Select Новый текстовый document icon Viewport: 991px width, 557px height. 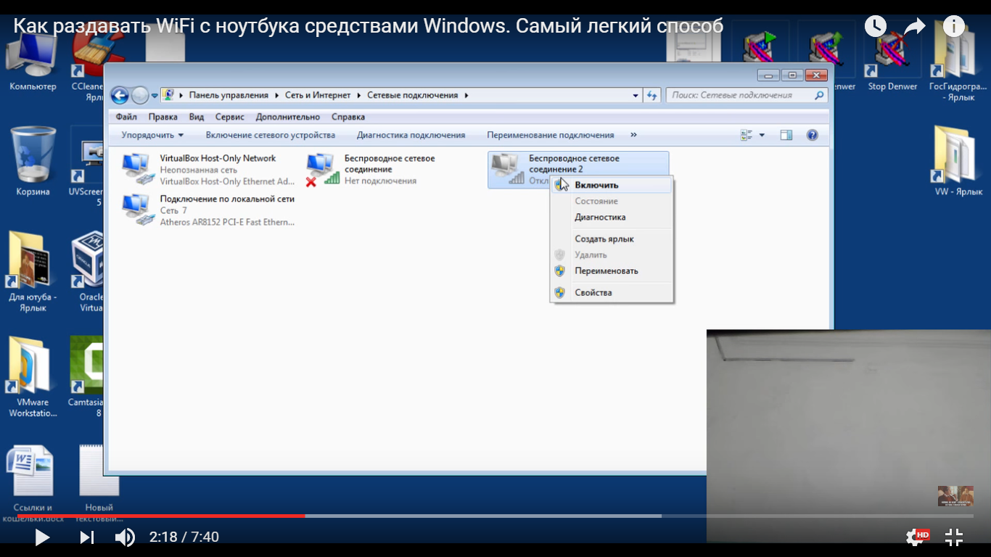(99, 483)
